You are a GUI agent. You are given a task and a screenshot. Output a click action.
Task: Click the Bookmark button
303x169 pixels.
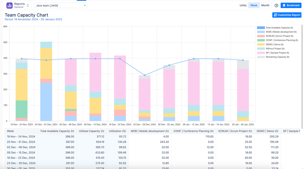291,5
